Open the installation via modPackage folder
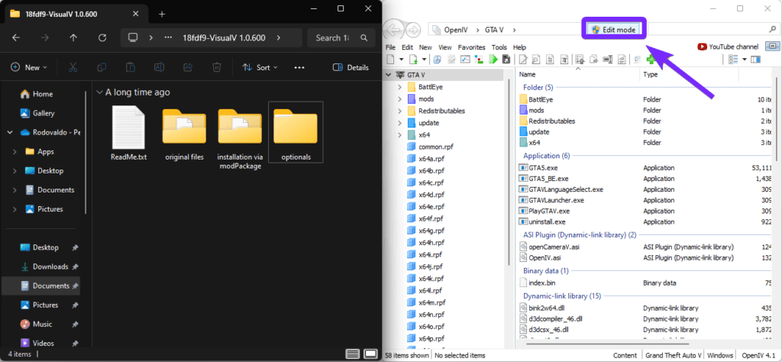Viewport: 782px width, 362px height. click(240, 126)
